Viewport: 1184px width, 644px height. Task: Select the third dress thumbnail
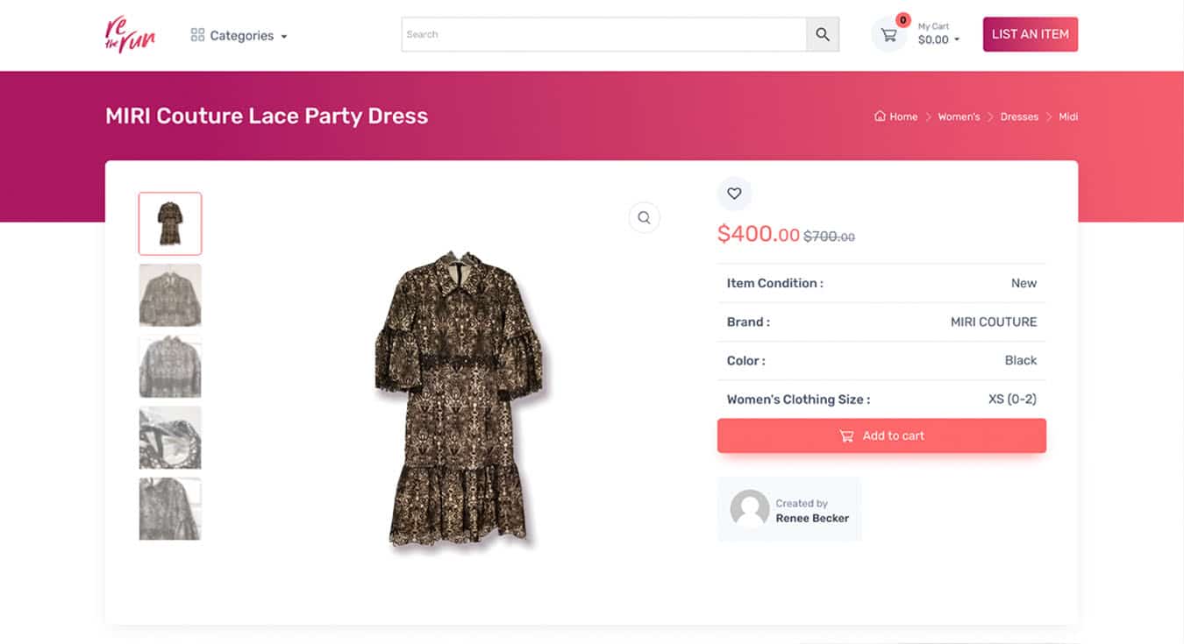[170, 366]
